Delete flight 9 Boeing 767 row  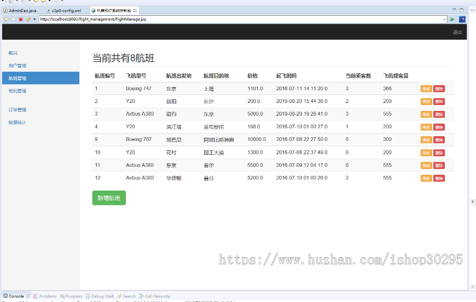(439, 140)
